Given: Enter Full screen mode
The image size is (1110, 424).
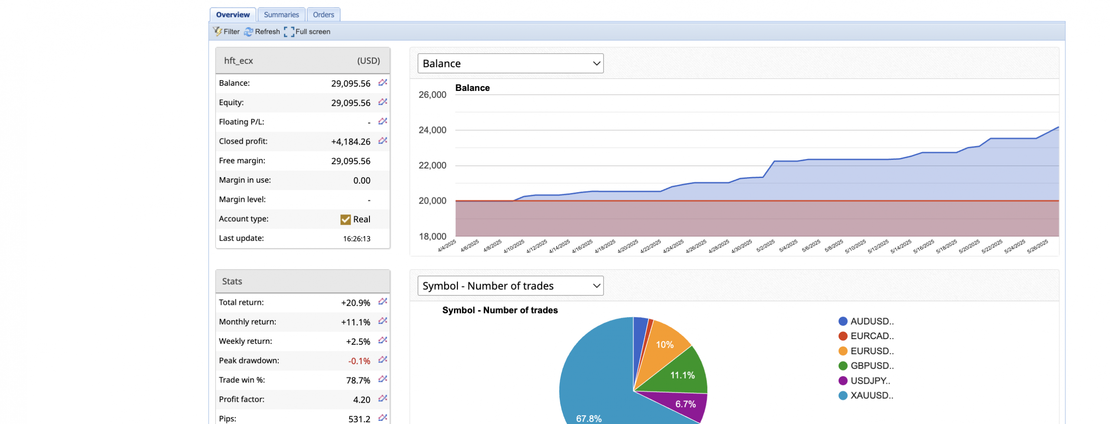Looking at the screenshot, I should [307, 32].
